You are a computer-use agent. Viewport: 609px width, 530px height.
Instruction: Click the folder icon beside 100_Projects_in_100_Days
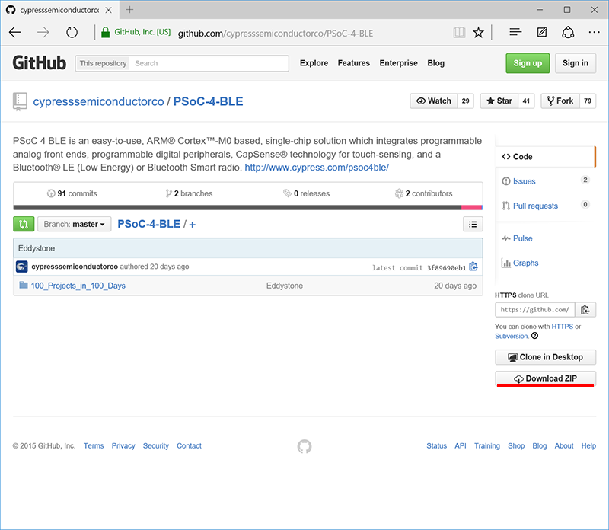24,286
